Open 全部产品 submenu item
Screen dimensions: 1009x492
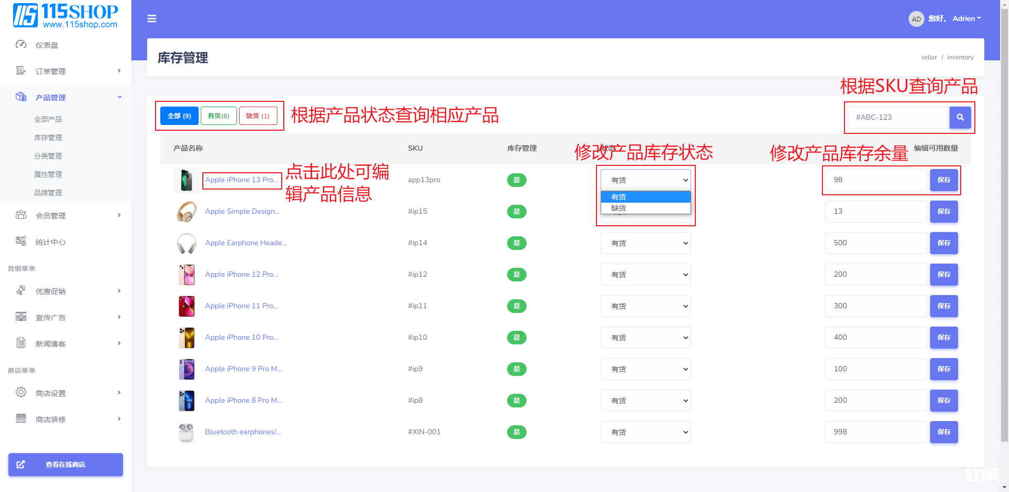pos(48,119)
